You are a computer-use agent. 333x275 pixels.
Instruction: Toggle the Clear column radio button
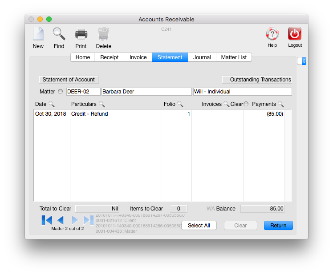click(246, 104)
